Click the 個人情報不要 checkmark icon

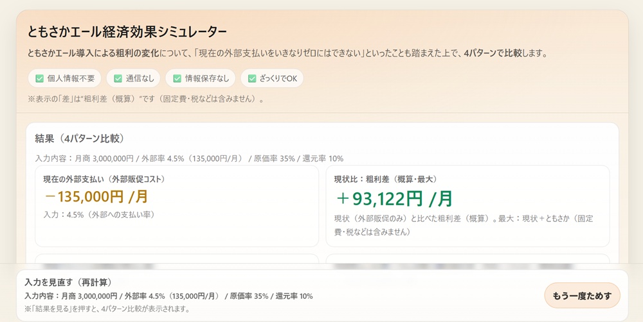pyautogui.click(x=39, y=78)
